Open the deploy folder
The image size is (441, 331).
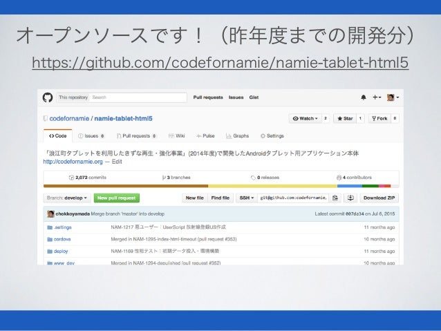tap(61, 252)
